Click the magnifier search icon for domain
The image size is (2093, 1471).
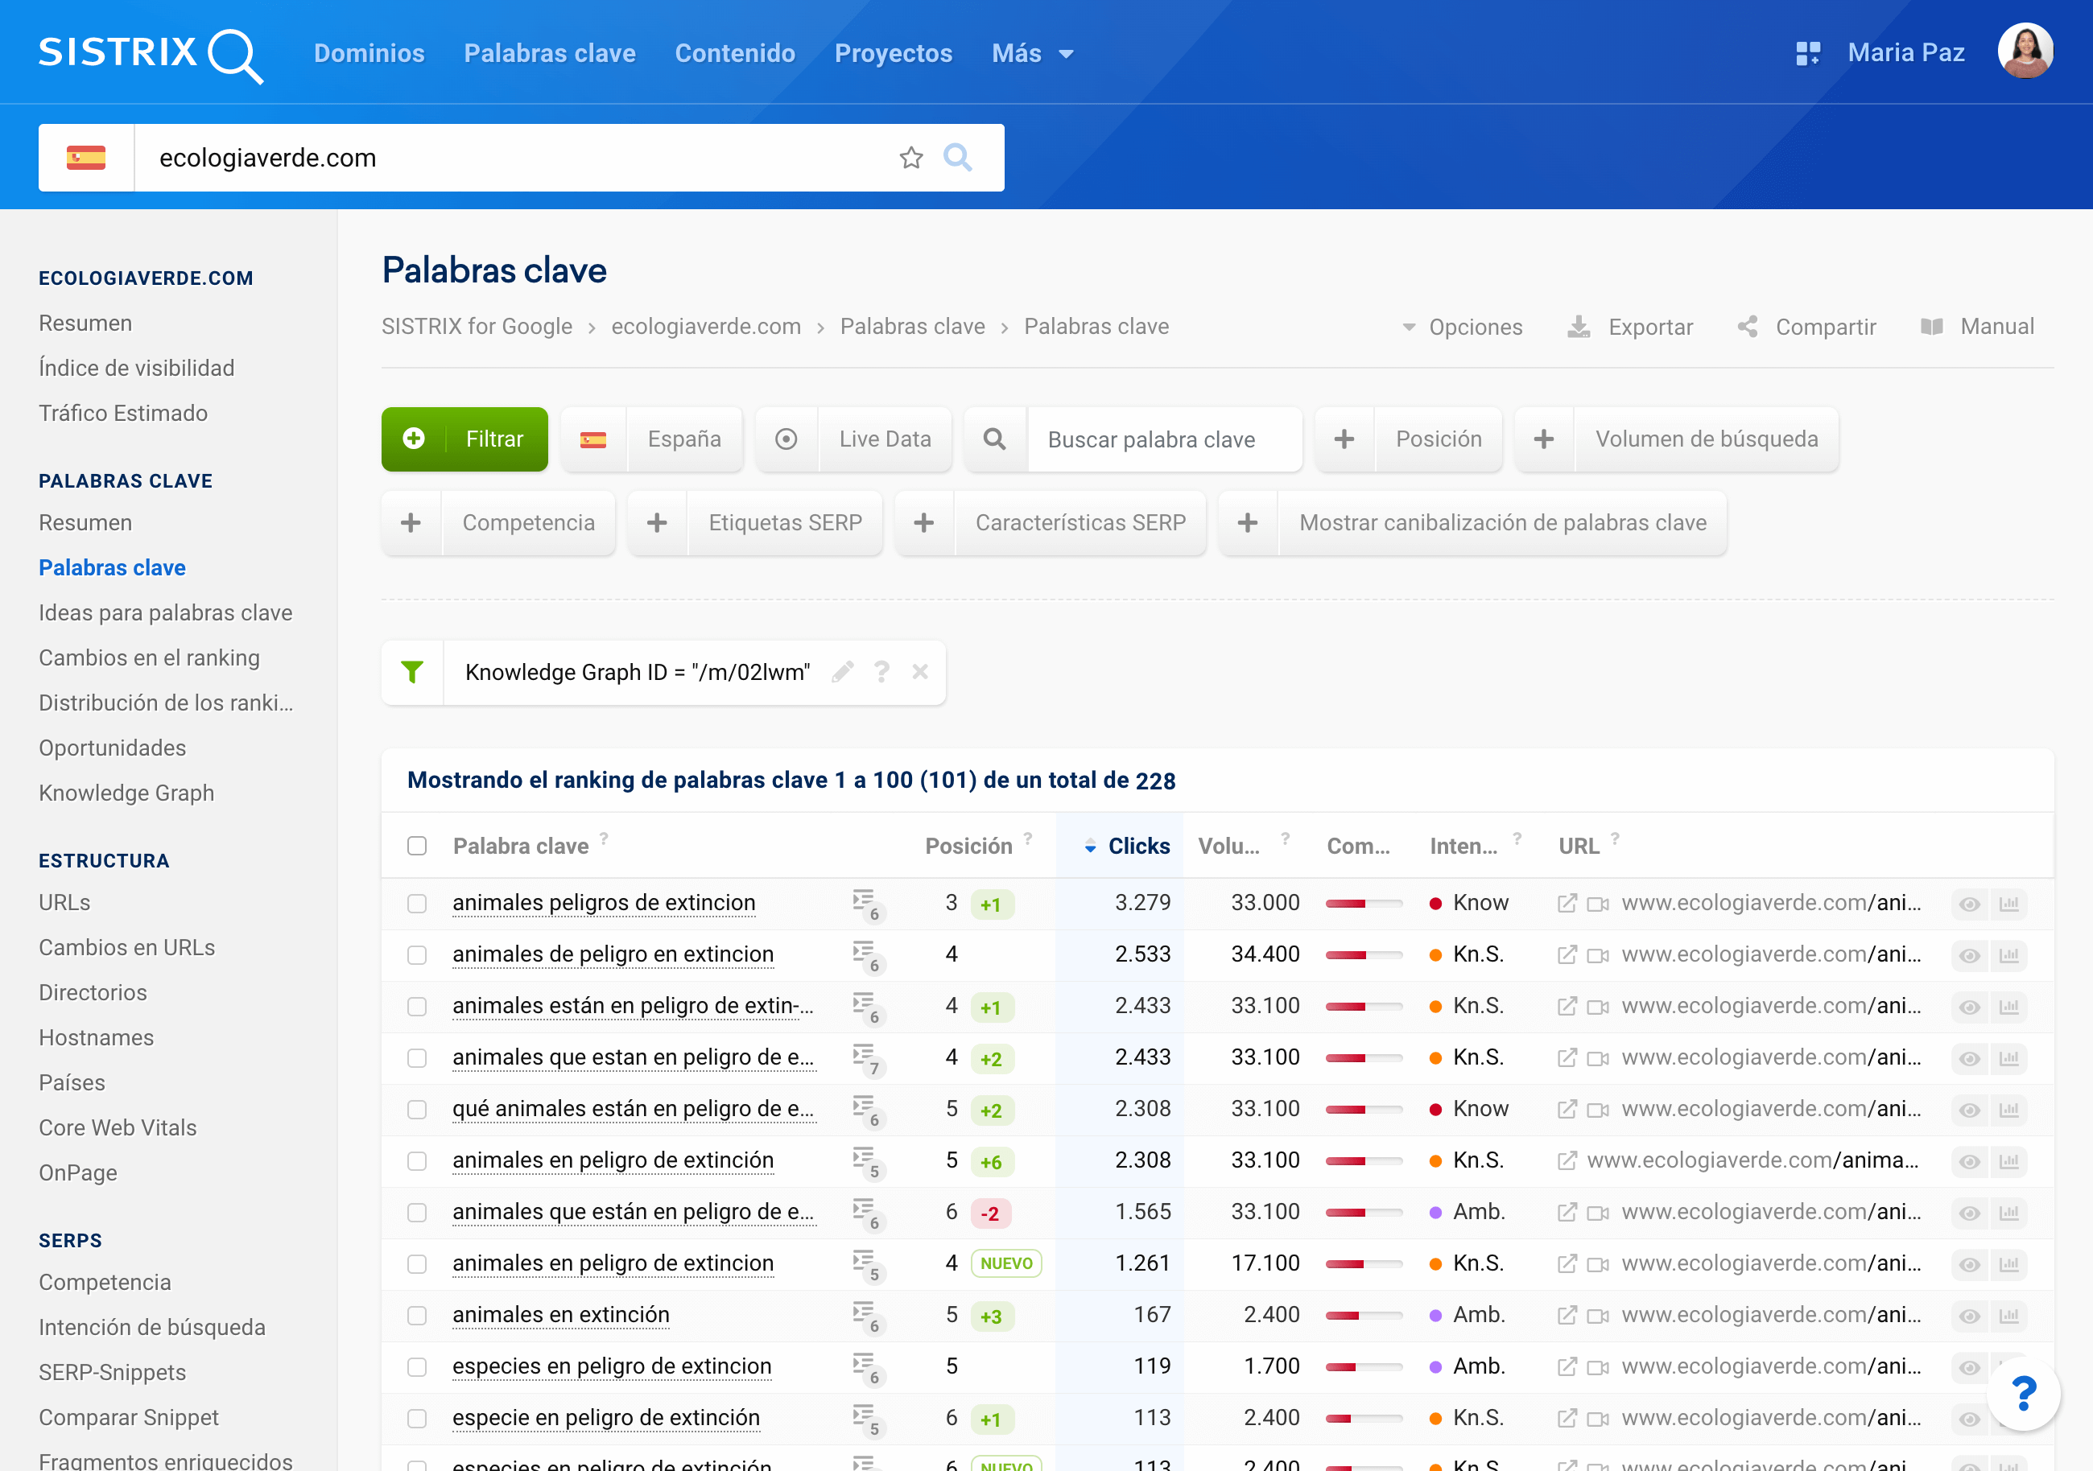957,158
